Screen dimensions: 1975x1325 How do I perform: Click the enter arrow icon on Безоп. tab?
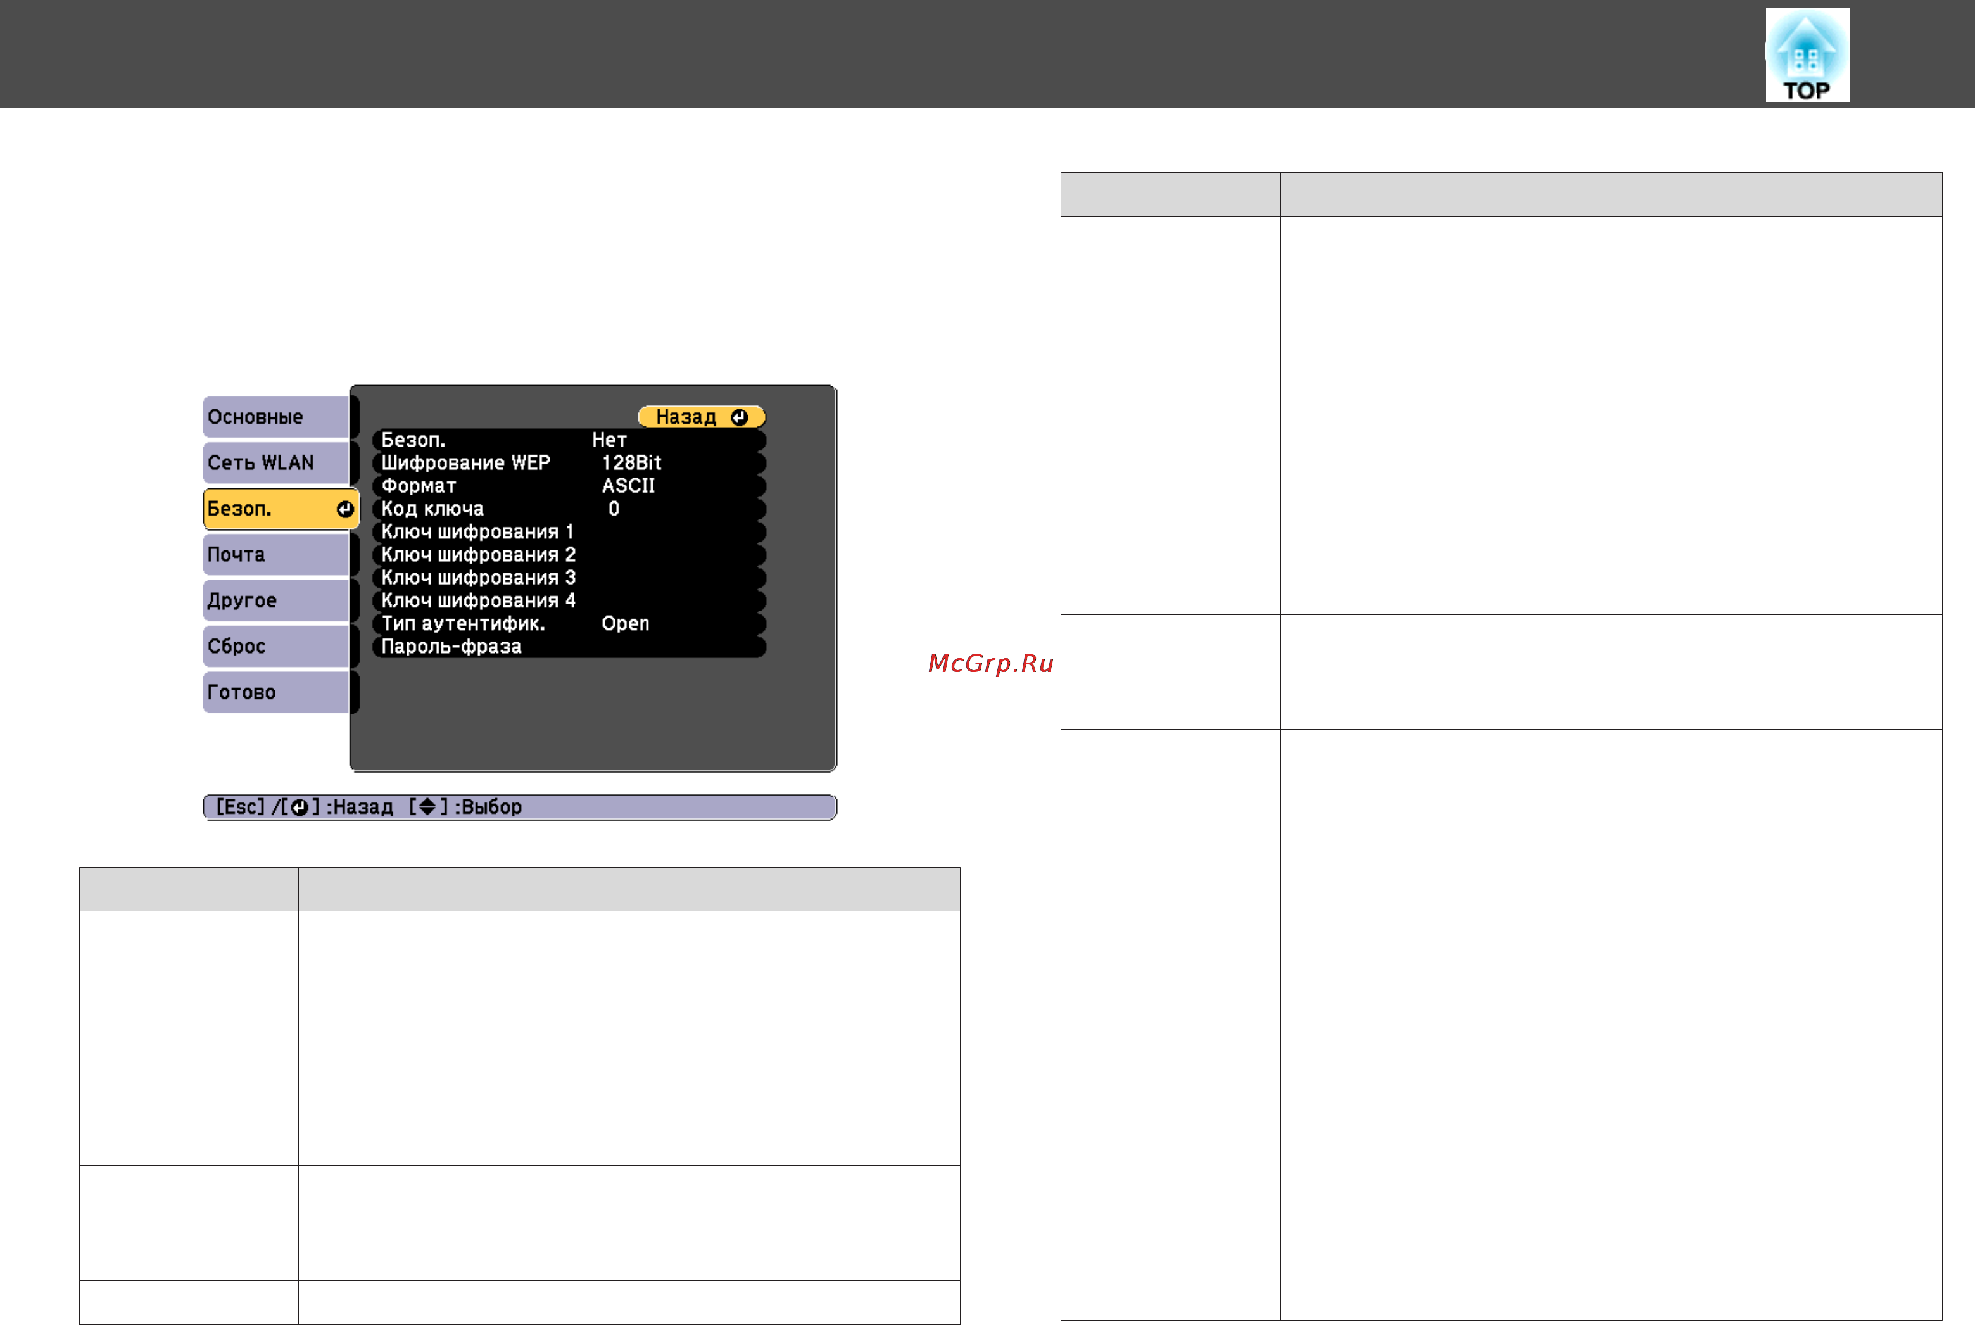[x=344, y=509]
